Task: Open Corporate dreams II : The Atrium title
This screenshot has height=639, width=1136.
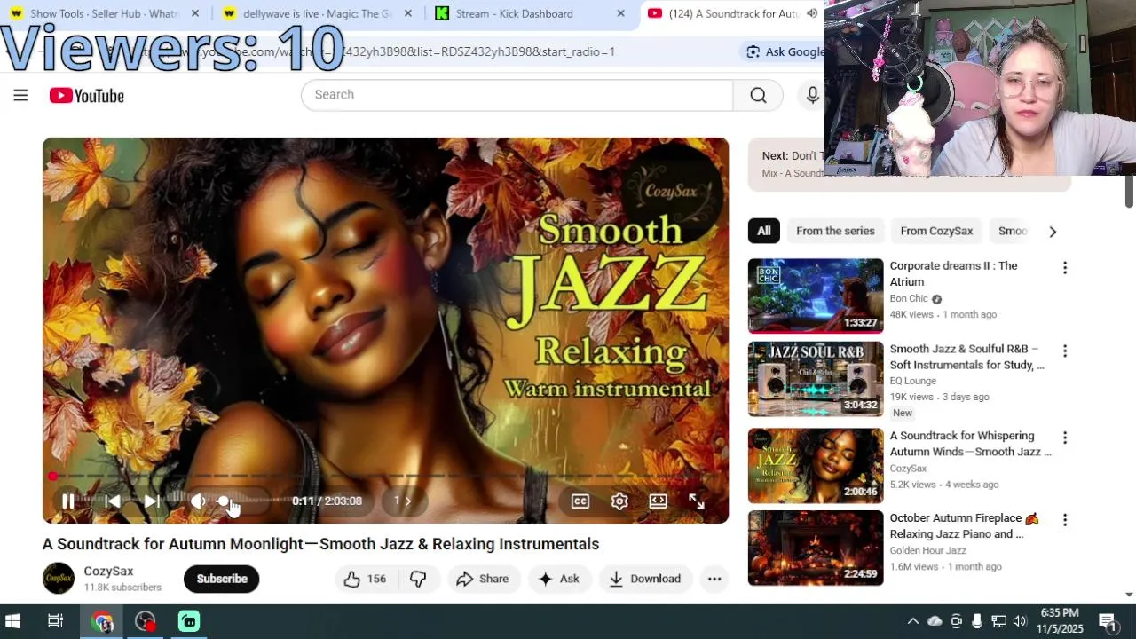Action: [954, 273]
